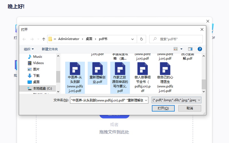This screenshot has height=143, width=229.
Task: Open the Help question mark icon
Action: 200,49
